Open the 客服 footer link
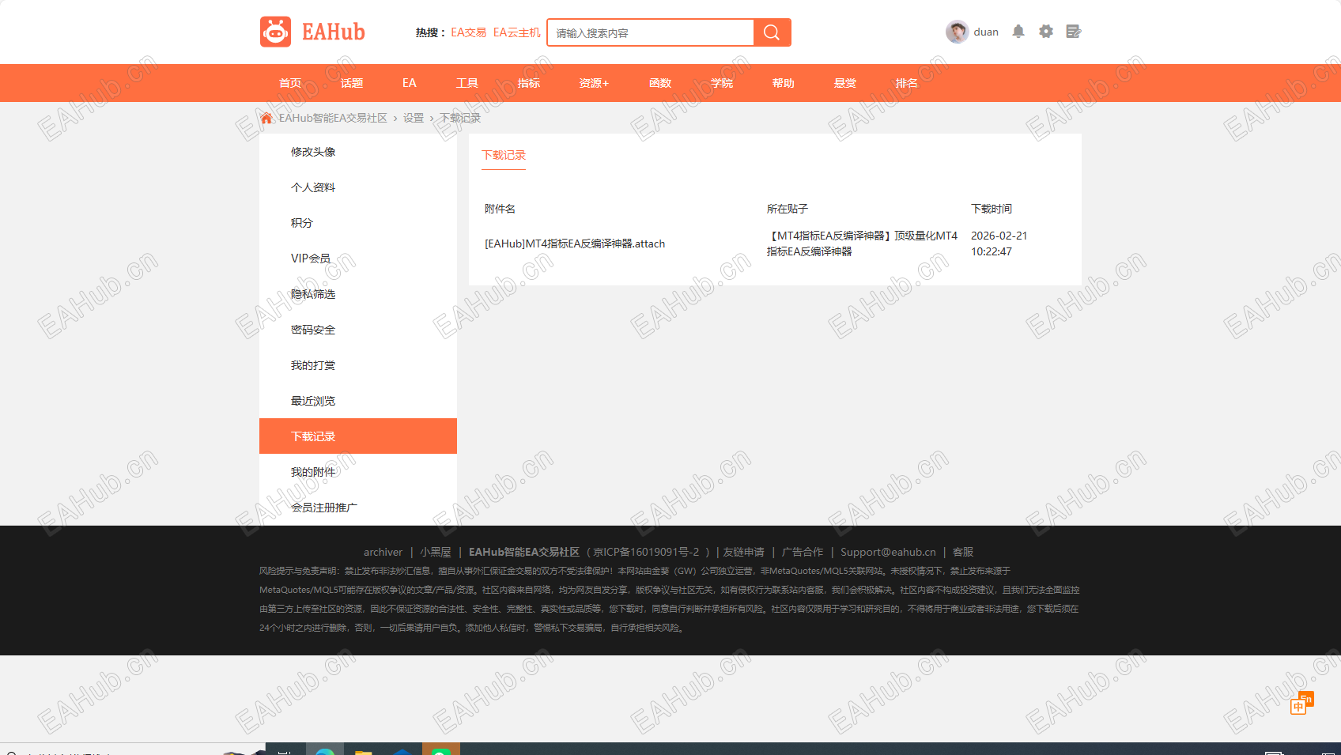1341x755 pixels. point(963,552)
